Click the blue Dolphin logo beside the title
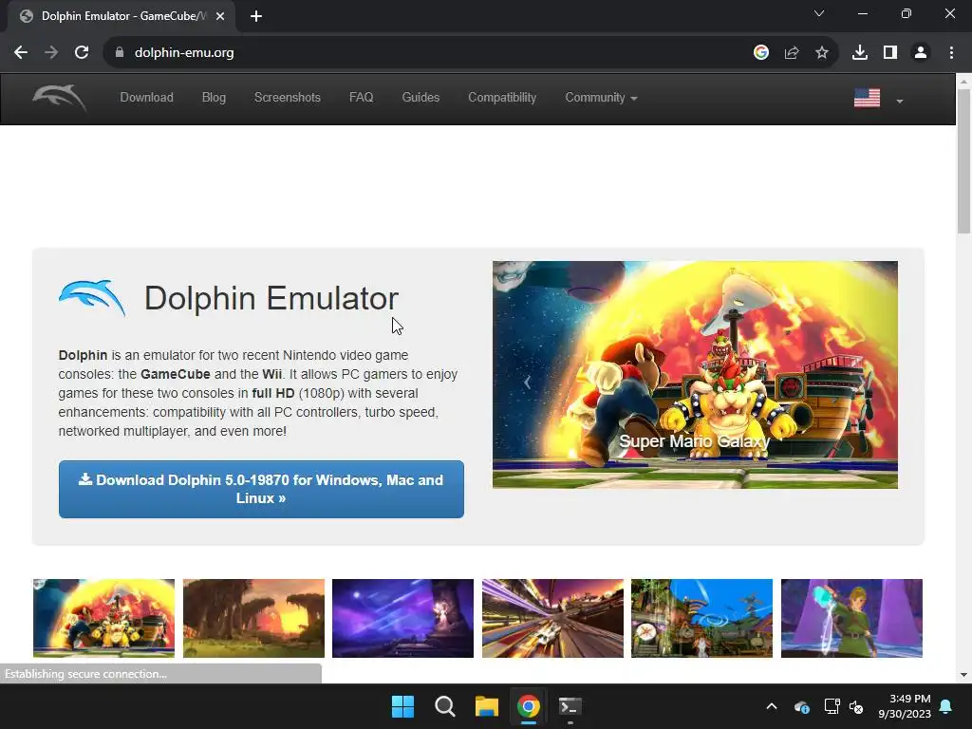Image resolution: width=972 pixels, height=729 pixels. [x=92, y=298]
